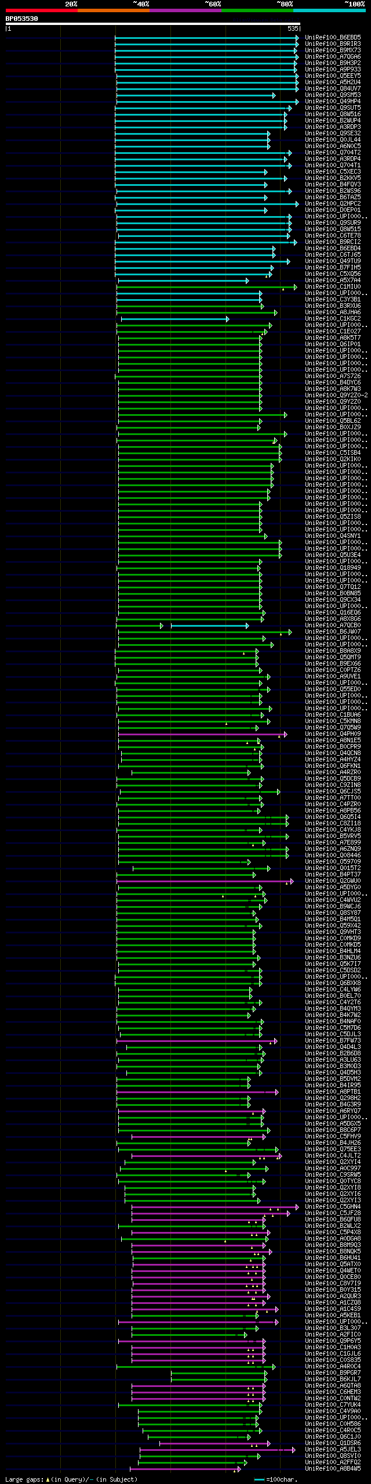
Task: Select hit UniRef100_A8JHA6
Action: pyautogui.click(x=333, y=312)
